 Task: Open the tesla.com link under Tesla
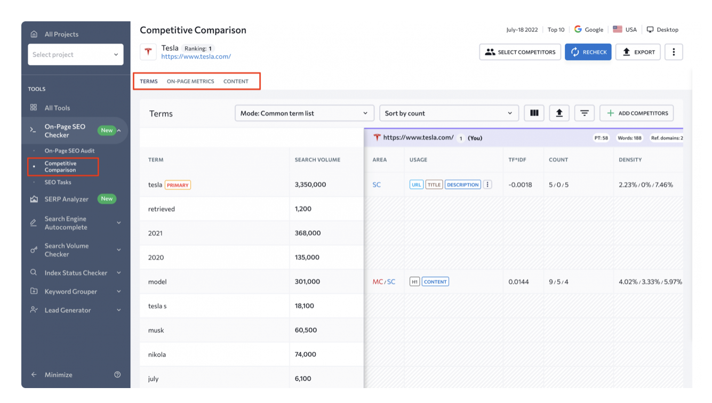tap(196, 57)
